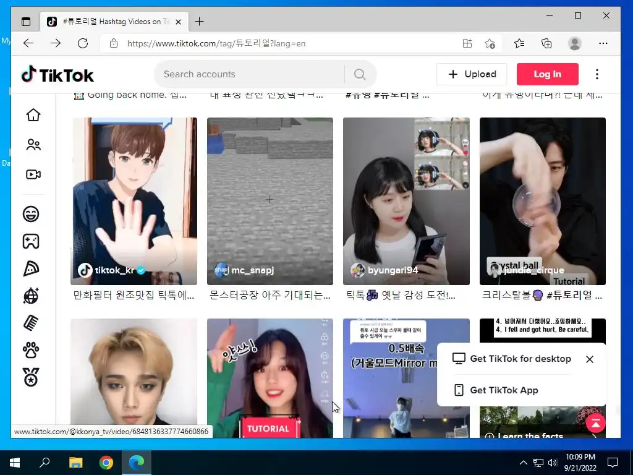This screenshot has width=633, height=475.
Task: Open the byungari94 video thumbnail
Action: click(406, 201)
